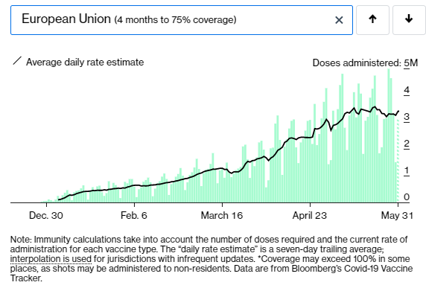This screenshot has height=291, width=426.
Task: Clear the European Union selection with X
Action: [339, 20]
